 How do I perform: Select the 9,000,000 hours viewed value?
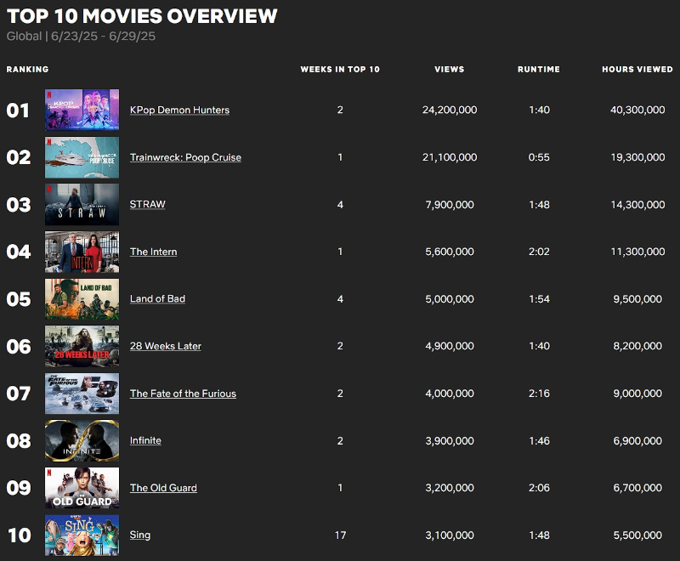pos(637,394)
